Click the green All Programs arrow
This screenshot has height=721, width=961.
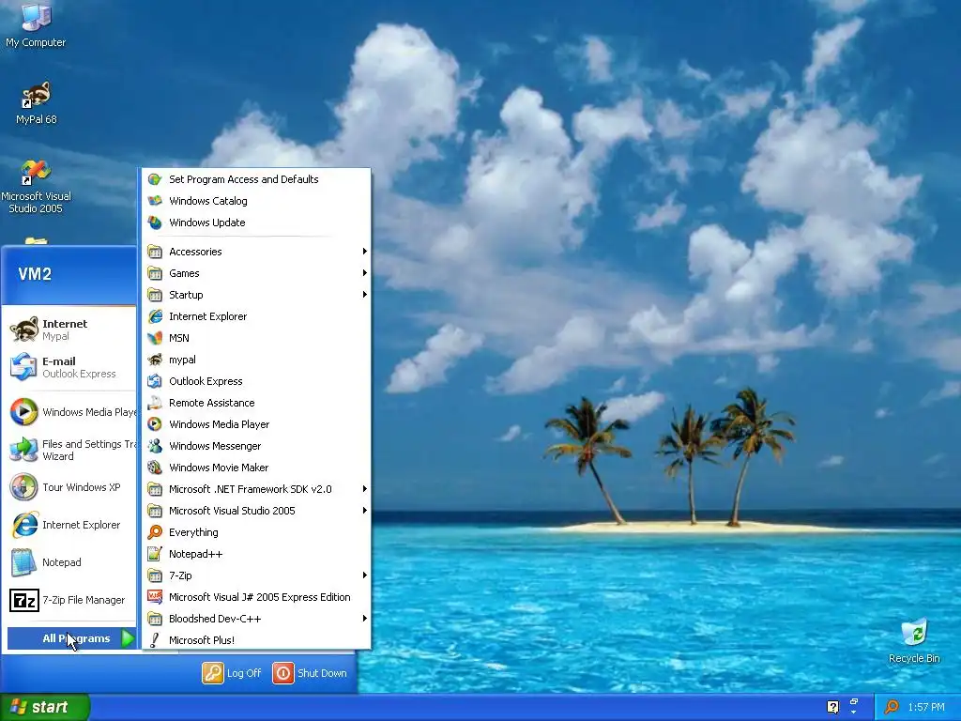point(128,638)
